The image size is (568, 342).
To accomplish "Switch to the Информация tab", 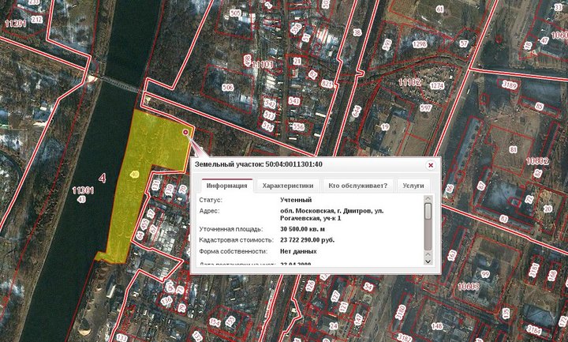I will tap(226, 186).
